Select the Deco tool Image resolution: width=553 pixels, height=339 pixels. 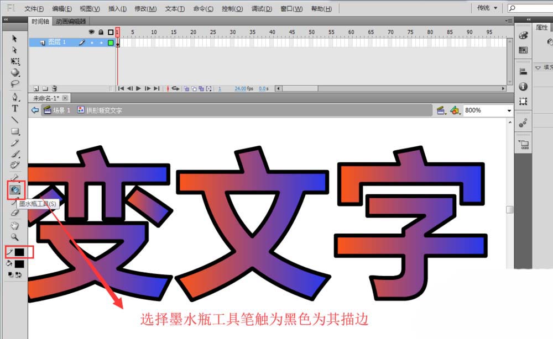(x=15, y=165)
